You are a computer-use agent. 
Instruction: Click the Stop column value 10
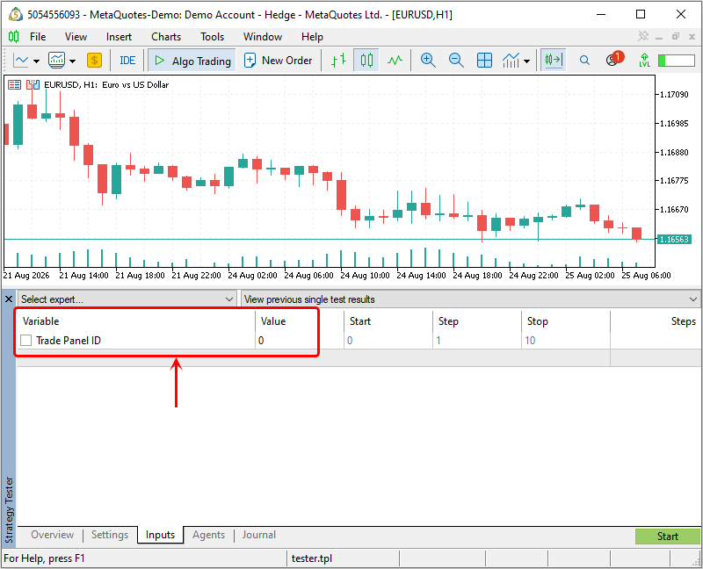[566, 341]
